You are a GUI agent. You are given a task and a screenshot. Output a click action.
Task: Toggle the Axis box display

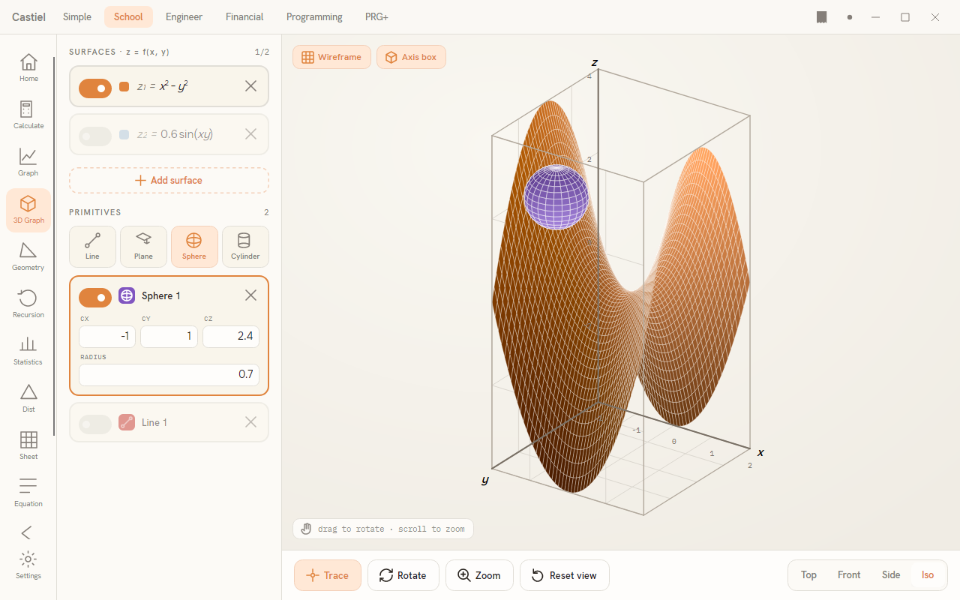pos(411,57)
